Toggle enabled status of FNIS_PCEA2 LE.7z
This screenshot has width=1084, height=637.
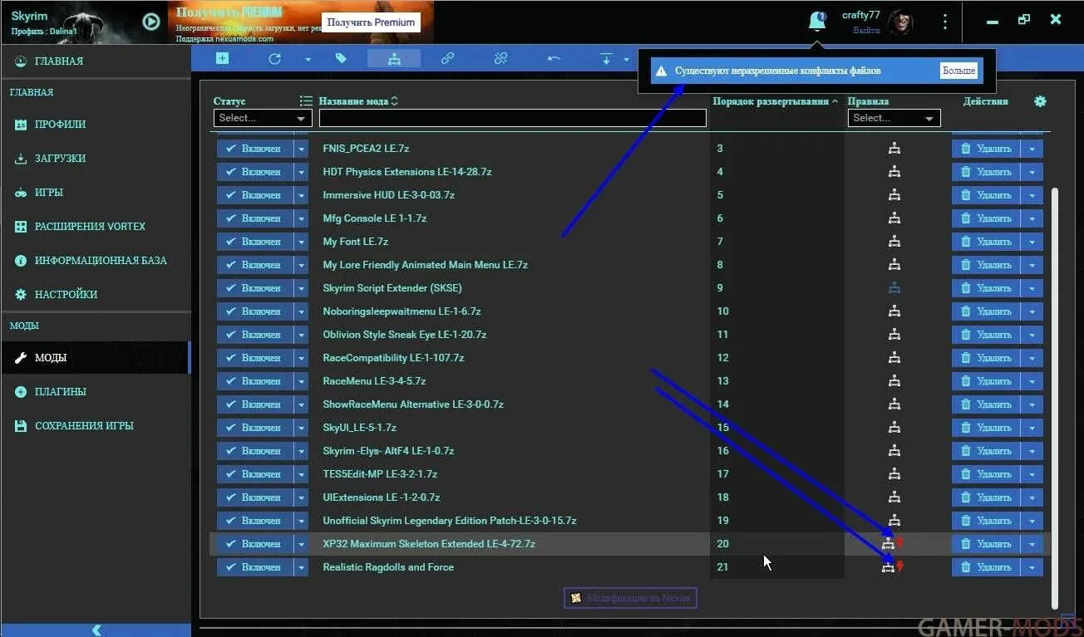click(254, 149)
